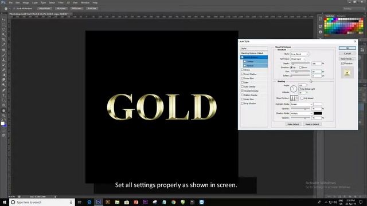Check the Anti-aliased box
The width and height of the screenshot is (367, 206).
[302, 98]
